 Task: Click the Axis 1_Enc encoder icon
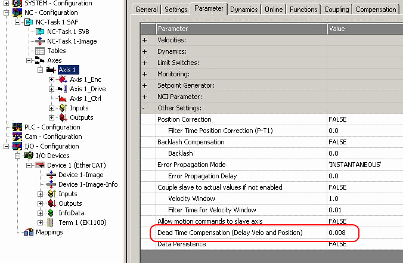coord(63,79)
